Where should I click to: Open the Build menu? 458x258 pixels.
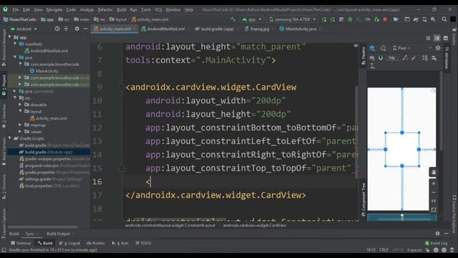121,9
